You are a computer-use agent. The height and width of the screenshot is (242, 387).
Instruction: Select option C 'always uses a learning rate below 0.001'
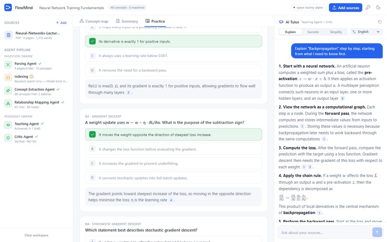click(173, 56)
